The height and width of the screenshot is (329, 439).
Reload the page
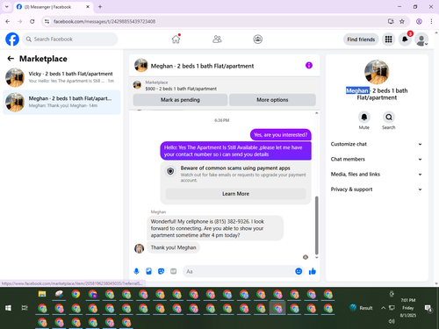click(x=32, y=21)
